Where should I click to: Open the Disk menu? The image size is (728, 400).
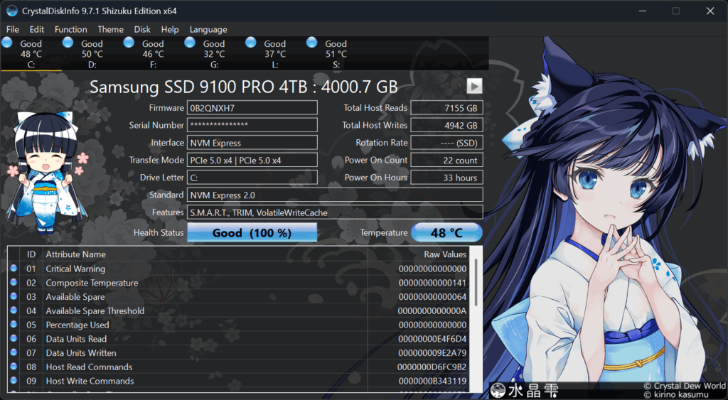click(142, 29)
